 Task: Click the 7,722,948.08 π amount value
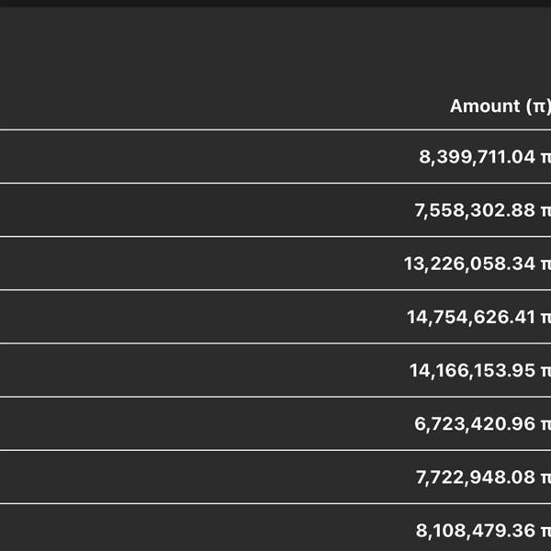(x=484, y=478)
